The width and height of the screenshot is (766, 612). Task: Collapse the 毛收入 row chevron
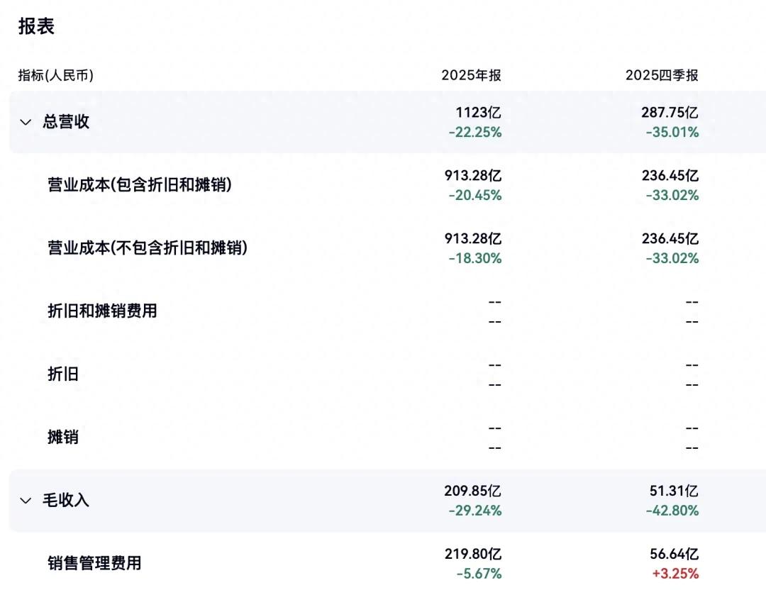[x=26, y=501]
